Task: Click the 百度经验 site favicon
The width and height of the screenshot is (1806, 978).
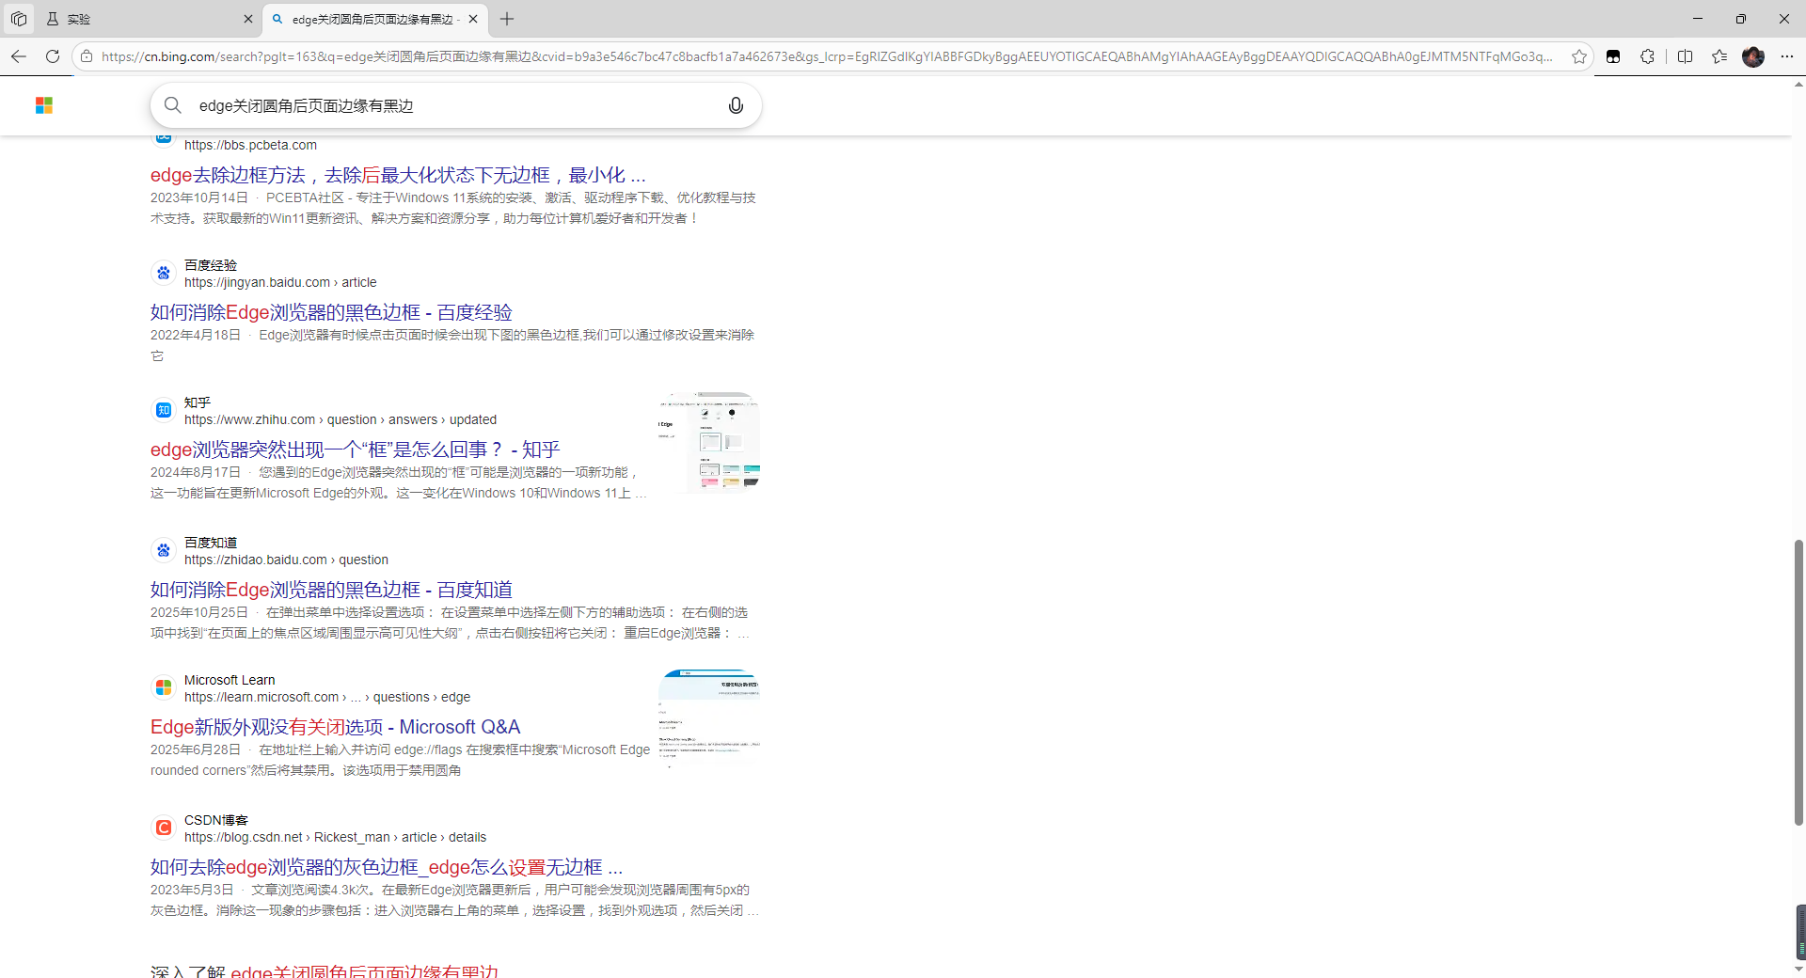Action: tap(164, 273)
